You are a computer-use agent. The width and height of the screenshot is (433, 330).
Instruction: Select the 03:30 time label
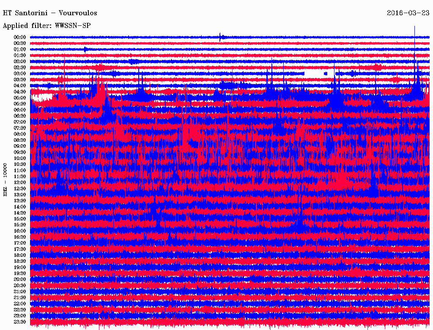(x=20, y=80)
